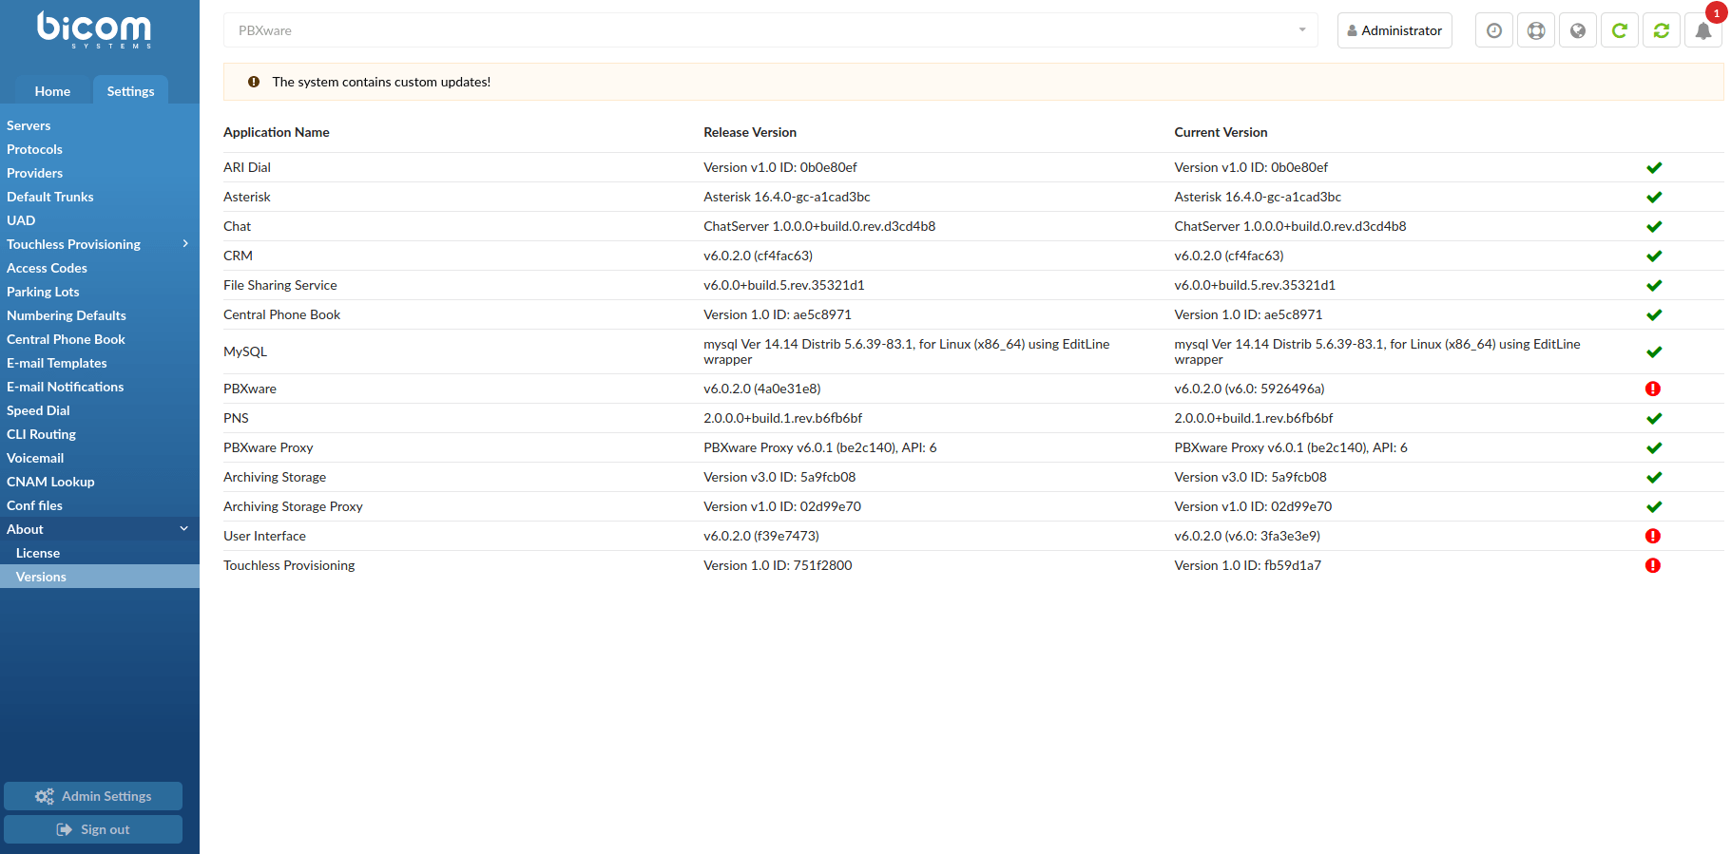Click red warning icon for User Interface
This screenshot has height=854, width=1731.
(x=1653, y=536)
